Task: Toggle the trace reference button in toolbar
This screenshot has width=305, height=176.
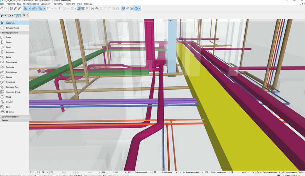Action: click(x=79, y=8)
